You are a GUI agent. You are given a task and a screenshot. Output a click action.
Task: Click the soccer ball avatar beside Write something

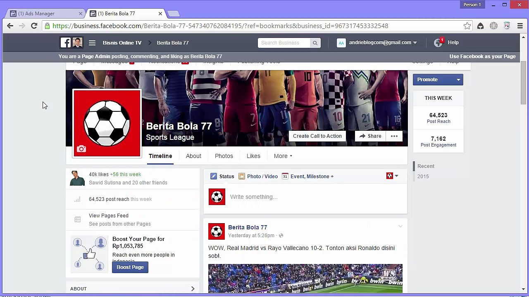click(217, 197)
